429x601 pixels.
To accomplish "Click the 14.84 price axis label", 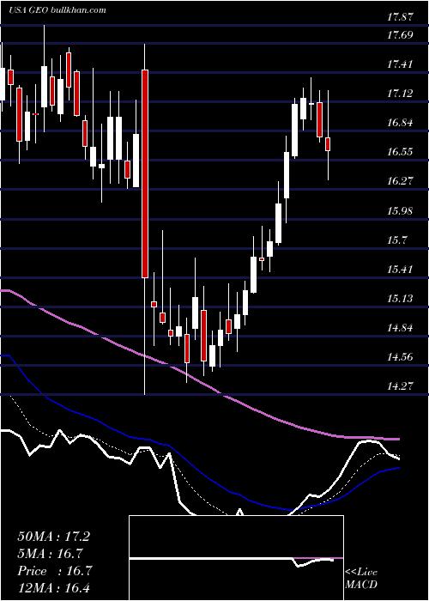I will [x=400, y=328].
